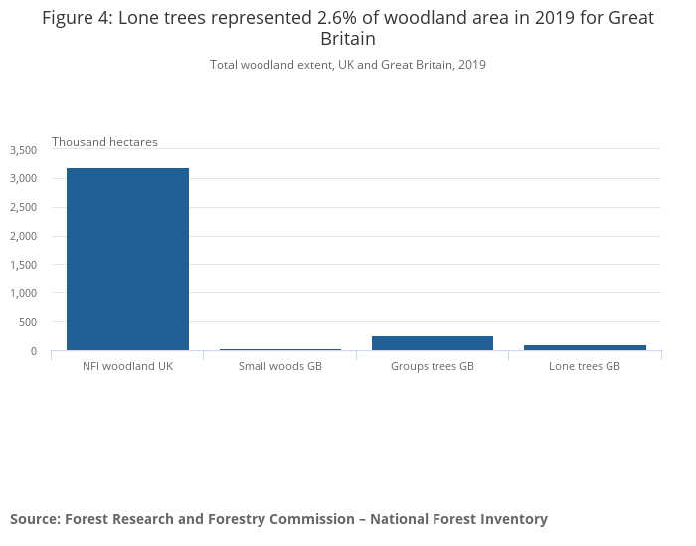Click the 3,000 y-axis tick label
696x546 pixels.
tap(23, 179)
